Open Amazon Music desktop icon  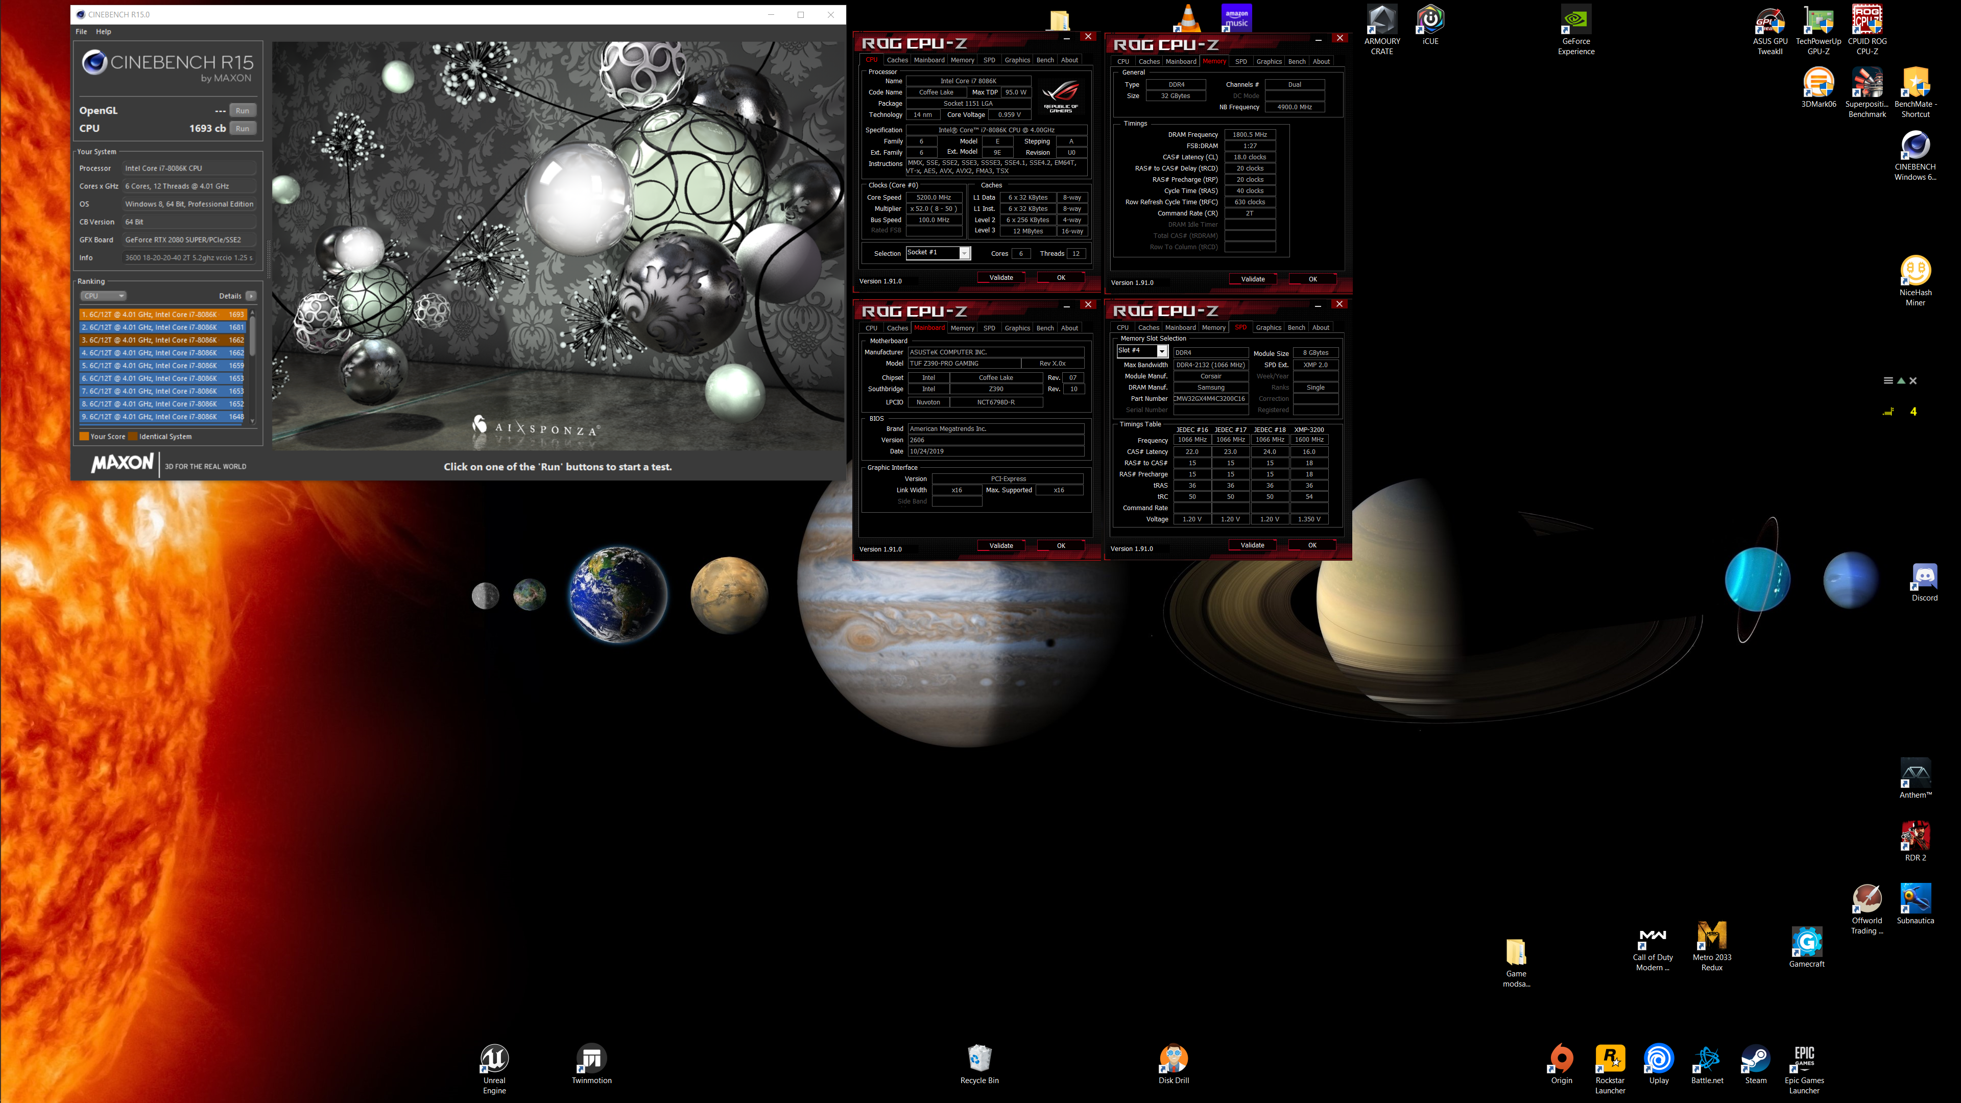(x=1236, y=18)
